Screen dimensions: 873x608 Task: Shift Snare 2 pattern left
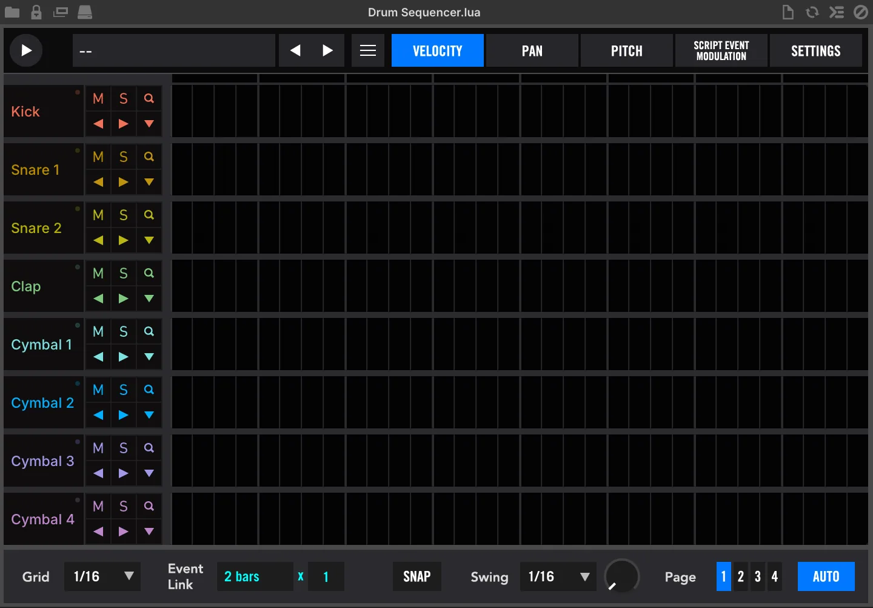(98, 240)
